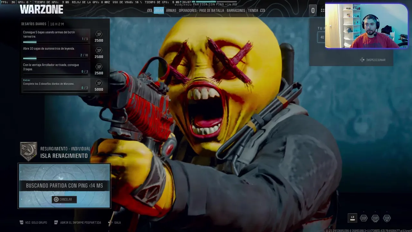
Task: Click the streamer webcam overlay
Action: (366, 26)
